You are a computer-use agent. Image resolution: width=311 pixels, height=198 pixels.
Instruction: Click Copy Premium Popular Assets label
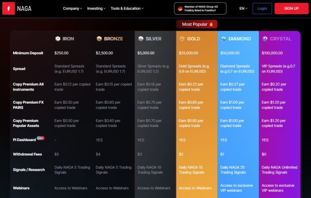click(x=26, y=123)
